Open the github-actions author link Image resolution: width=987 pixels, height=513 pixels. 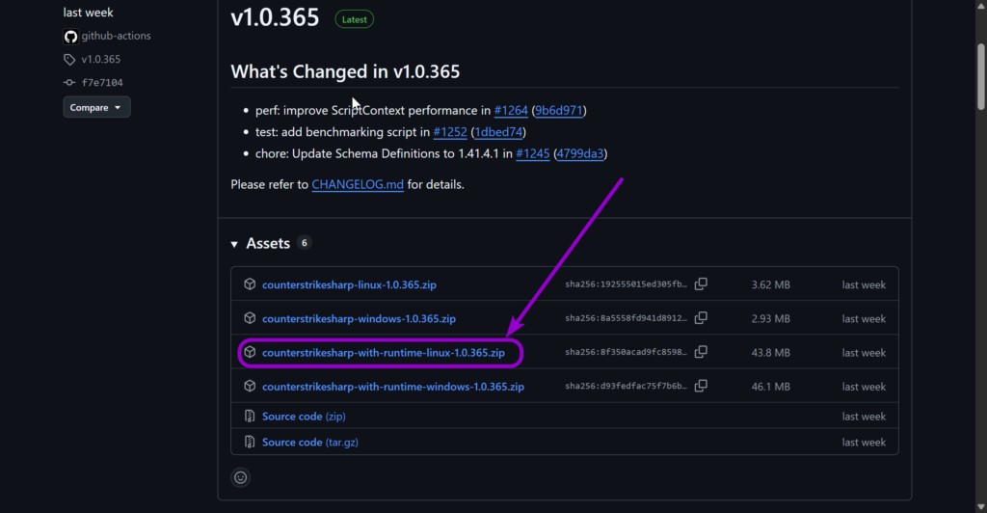(x=116, y=36)
